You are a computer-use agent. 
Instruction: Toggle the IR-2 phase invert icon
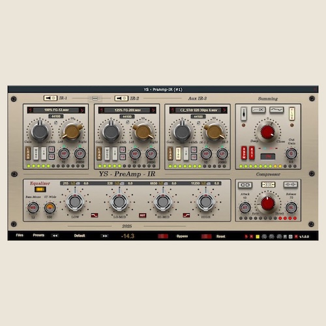(128, 123)
